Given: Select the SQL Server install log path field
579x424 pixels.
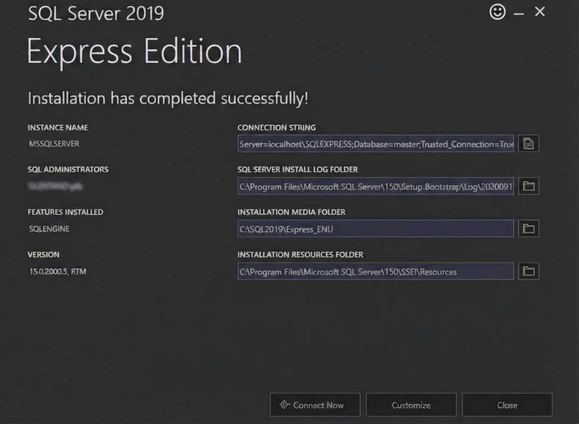Looking at the screenshot, I should pyautogui.click(x=375, y=186).
